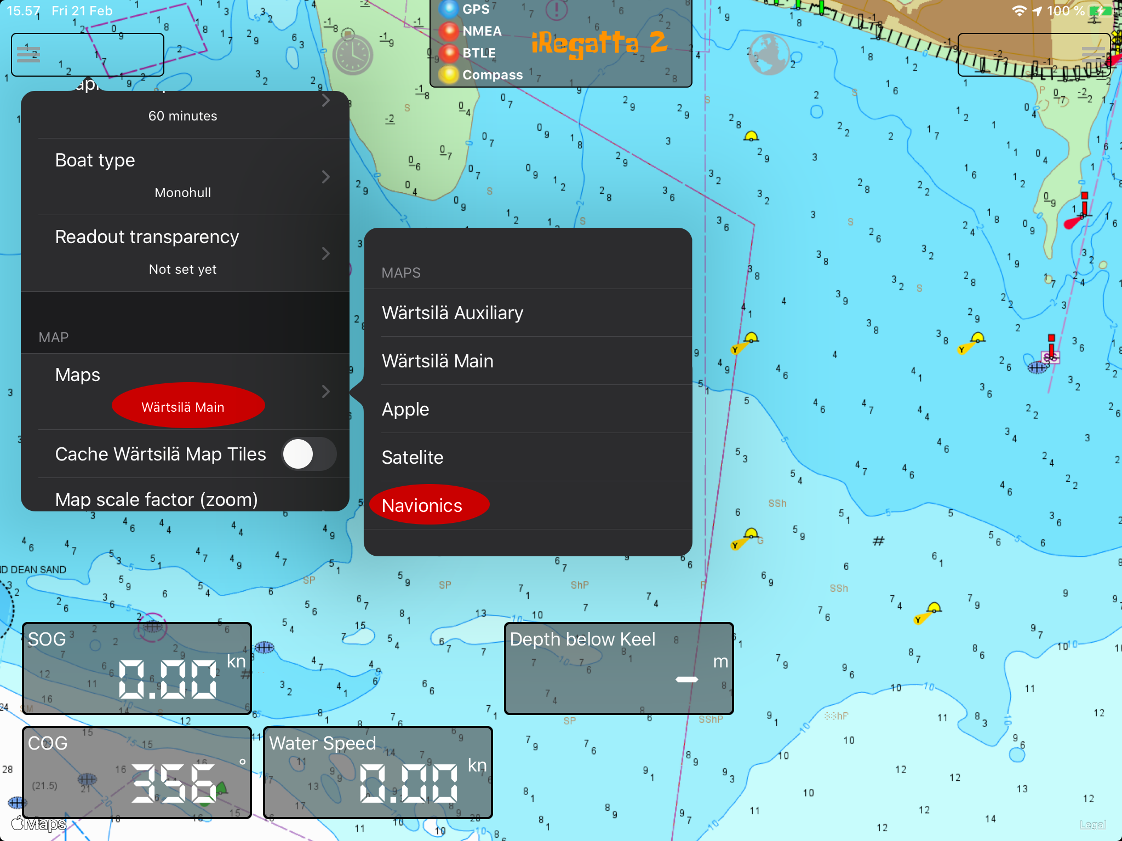Toggle Cache Wärtsilä Map Tiles switch
Screen dimensions: 1122x841
309,454
